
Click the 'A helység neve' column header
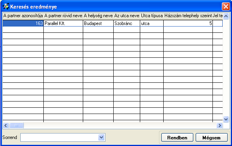pyautogui.click(x=98, y=16)
